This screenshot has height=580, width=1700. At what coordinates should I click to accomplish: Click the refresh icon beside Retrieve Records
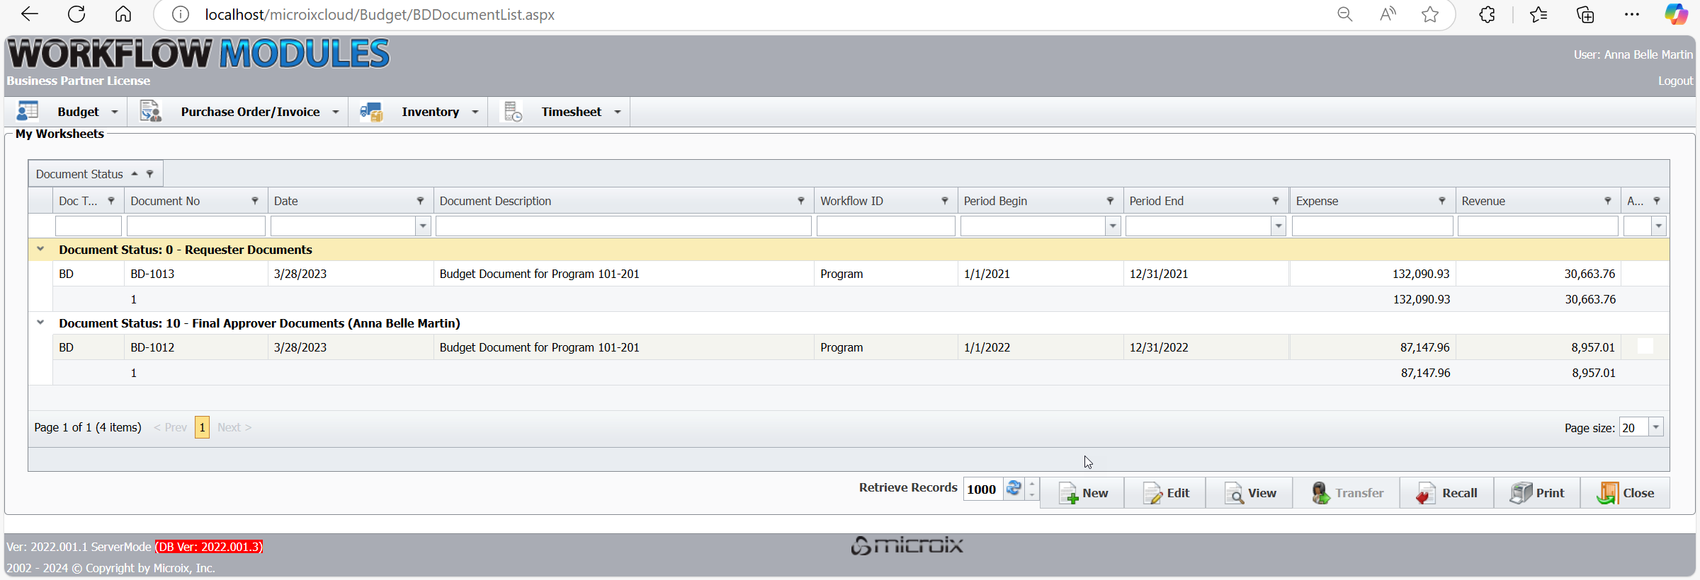pyautogui.click(x=1014, y=489)
